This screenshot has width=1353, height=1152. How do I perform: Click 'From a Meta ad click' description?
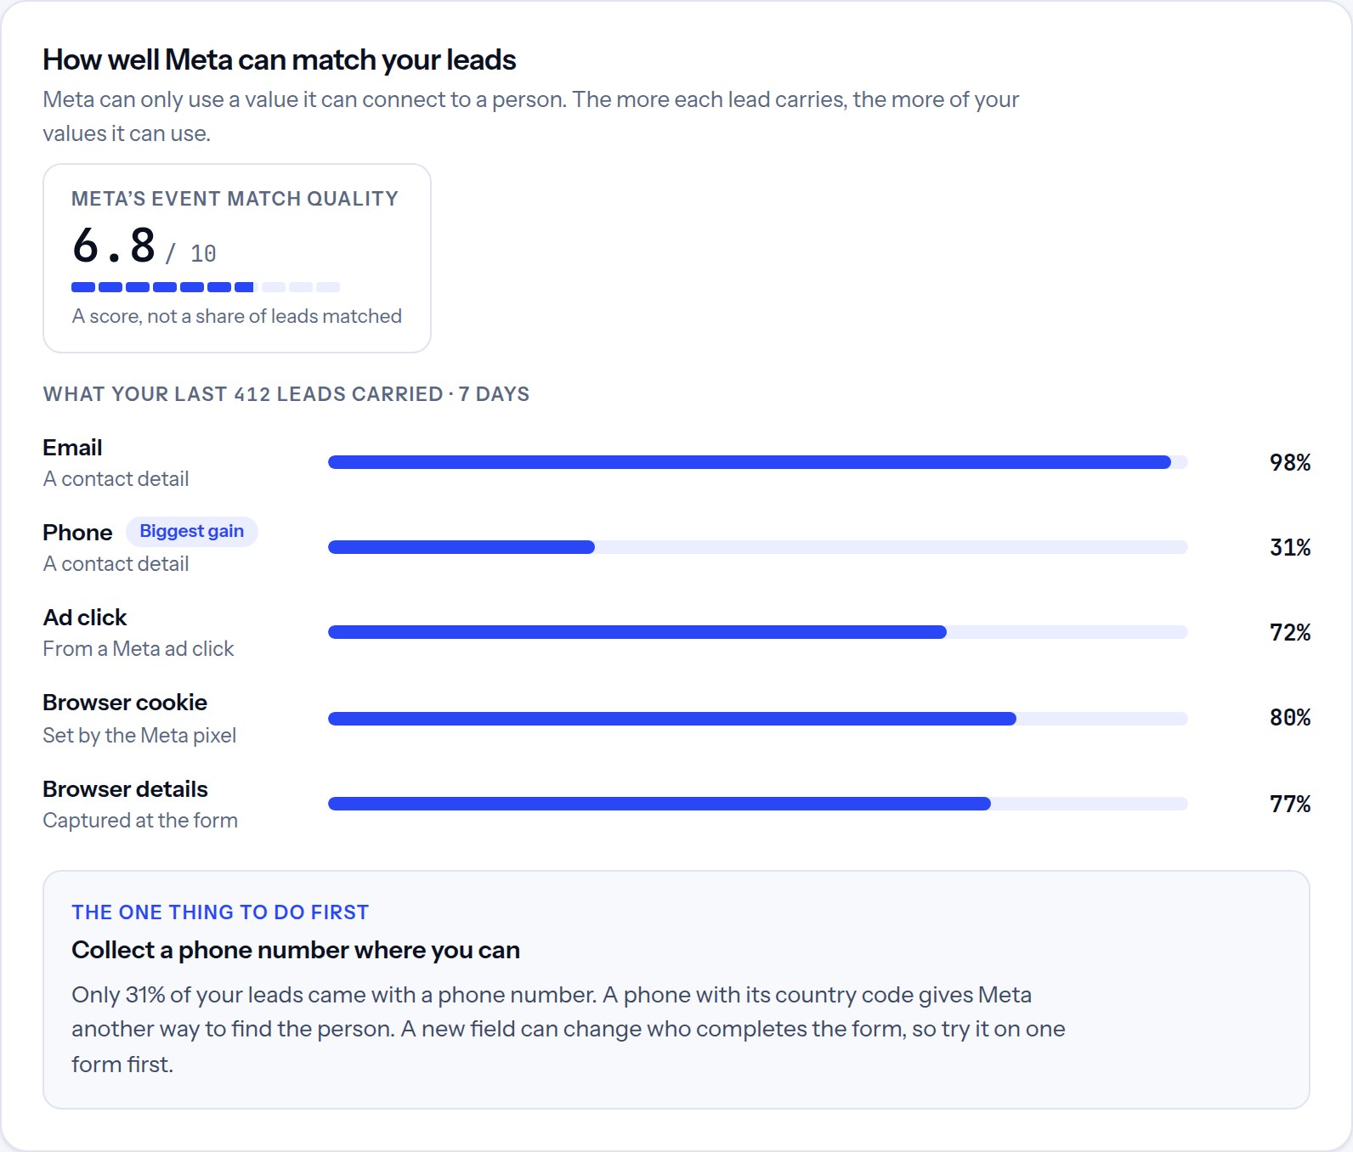pos(139,649)
